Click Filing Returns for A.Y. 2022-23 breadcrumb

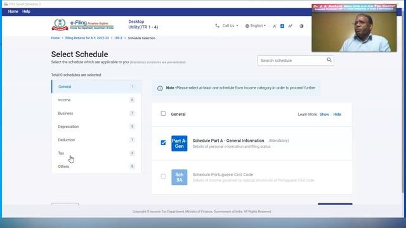pos(87,38)
